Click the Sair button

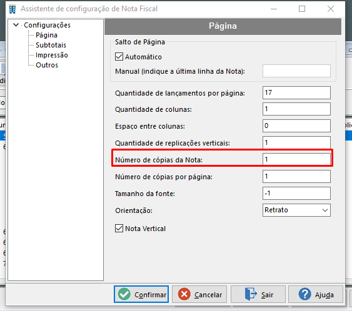pyautogui.click(x=258, y=294)
